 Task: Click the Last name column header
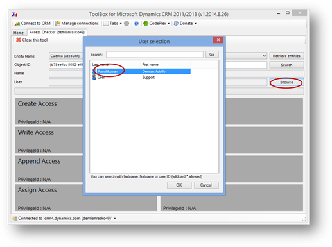coord(115,64)
